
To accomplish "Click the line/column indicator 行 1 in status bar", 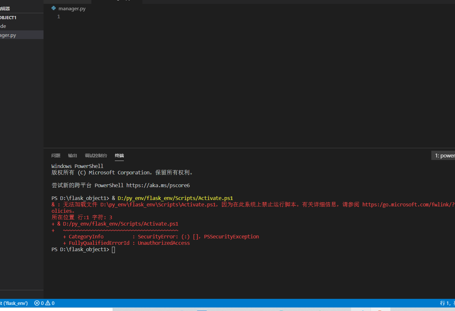I will point(447,303).
